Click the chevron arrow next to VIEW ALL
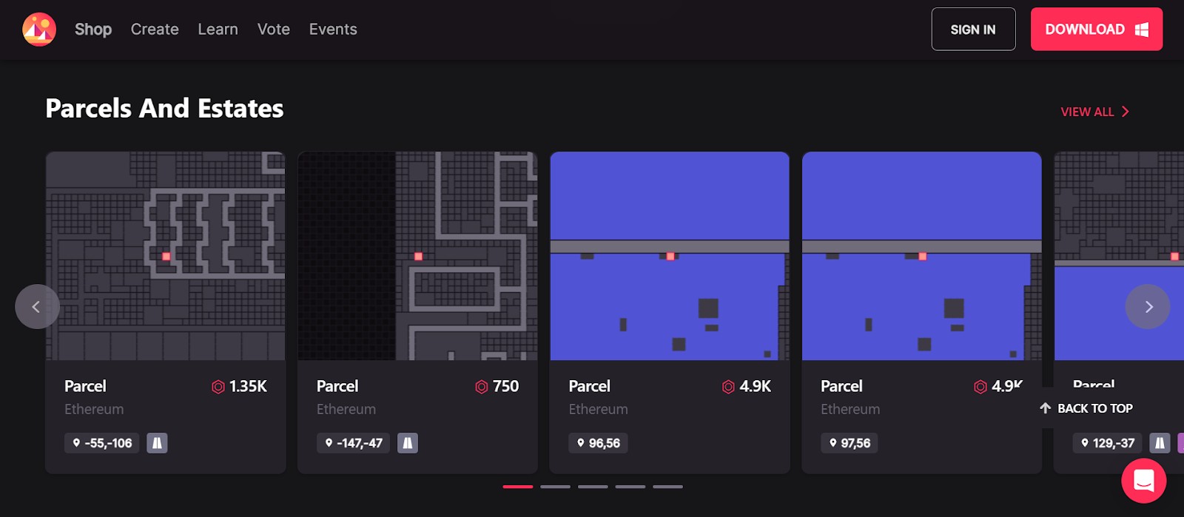1184x517 pixels. (x=1126, y=112)
